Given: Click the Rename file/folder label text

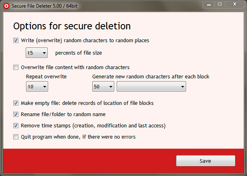Looking at the screenshot, I should [x=63, y=114].
